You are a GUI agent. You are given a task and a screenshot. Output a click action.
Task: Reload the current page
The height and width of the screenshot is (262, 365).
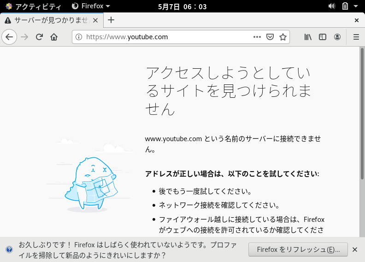[x=39, y=37]
